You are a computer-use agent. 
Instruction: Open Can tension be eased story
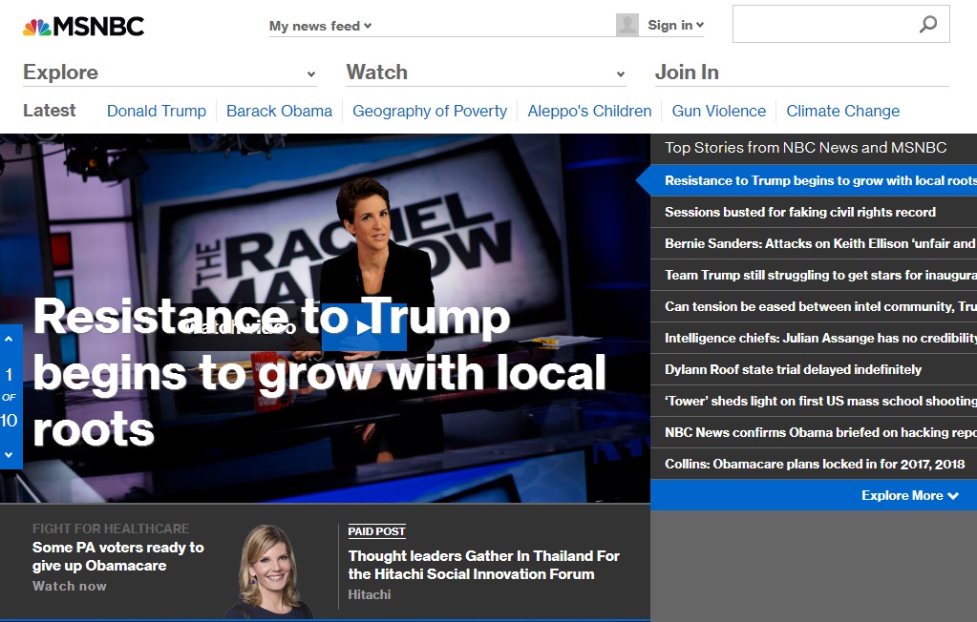pyautogui.click(x=814, y=306)
